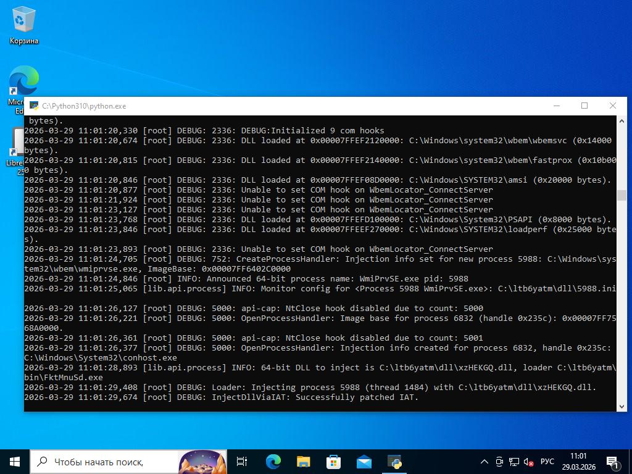Select the Python console taskbar icon
Image resolution: width=632 pixels, height=474 pixels.
tap(394, 462)
